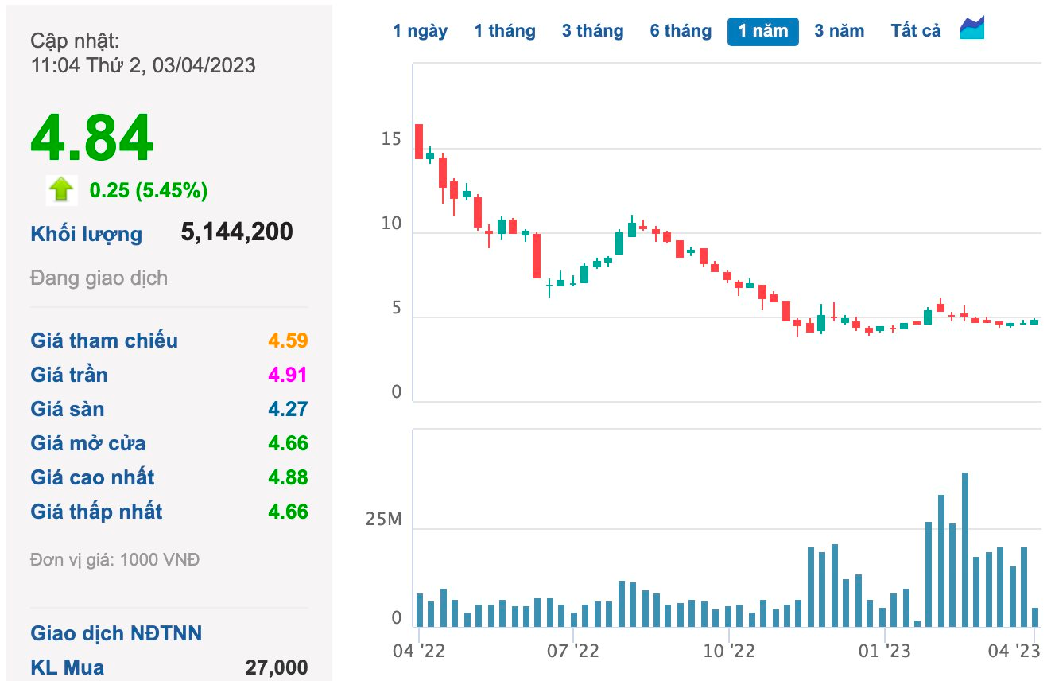Image resolution: width=1051 pixels, height=681 pixels.
Task: Click the Khối lượng label
Action: coord(87,234)
